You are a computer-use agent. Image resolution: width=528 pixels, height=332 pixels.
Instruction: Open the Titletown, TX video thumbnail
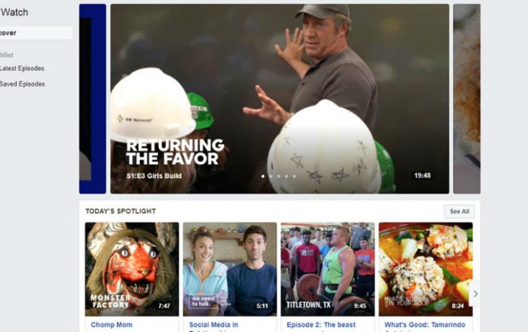tap(328, 269)
